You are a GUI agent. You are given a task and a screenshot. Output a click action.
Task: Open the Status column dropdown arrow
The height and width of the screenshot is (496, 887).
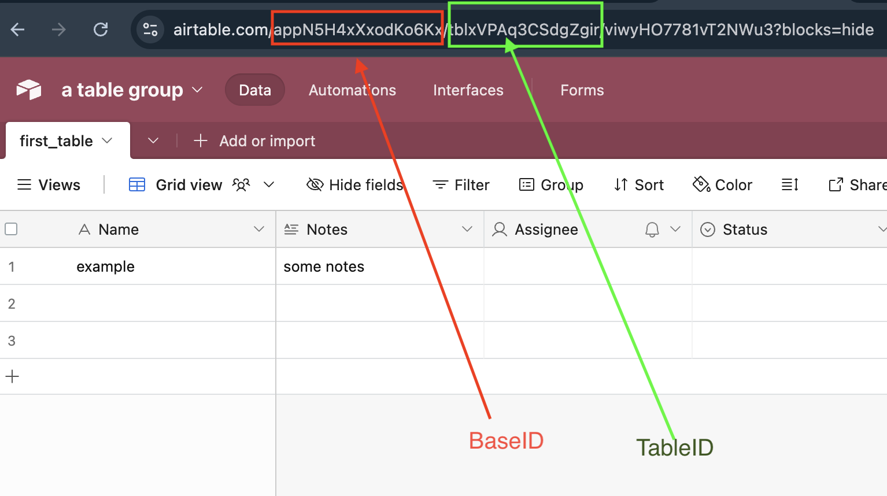tap(882, 230)
